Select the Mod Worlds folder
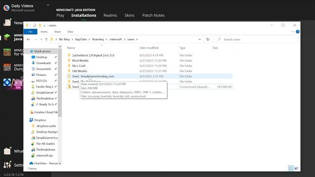This screenshot has width=315, height=177. 150,60
